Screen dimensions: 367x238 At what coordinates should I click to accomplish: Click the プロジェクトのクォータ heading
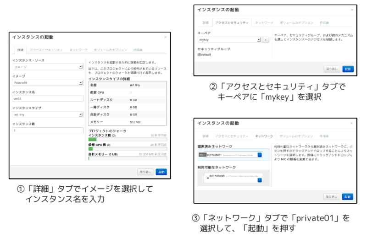(x=107, y=131)
